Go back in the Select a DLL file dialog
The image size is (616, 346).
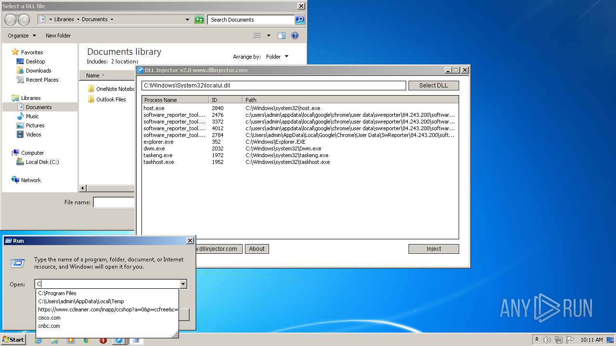(11, 20)
